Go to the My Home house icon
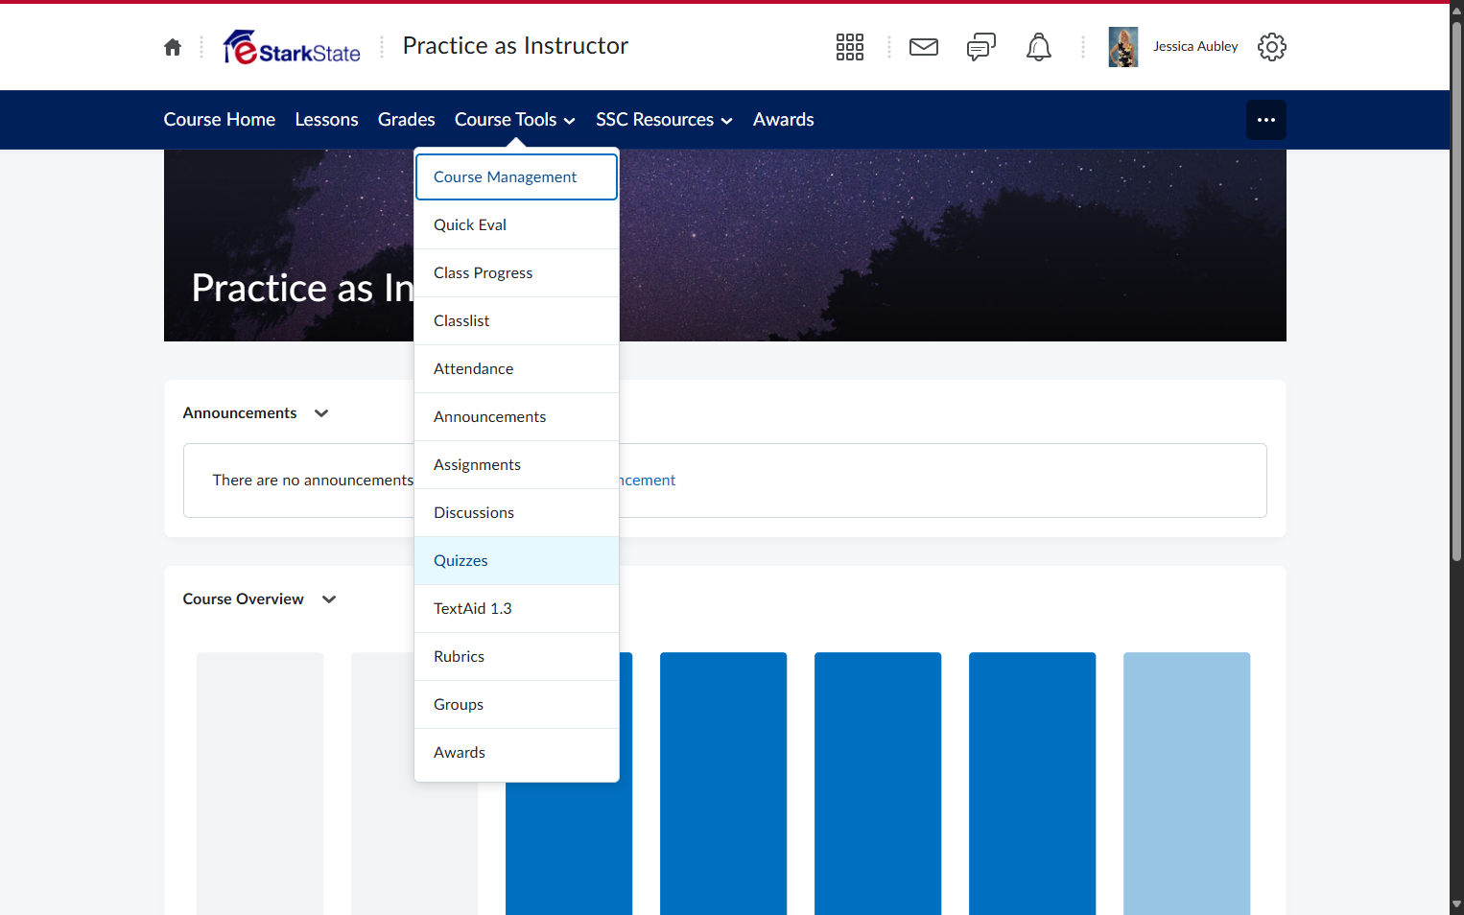This screenshot has height=915, width=1464. point(173,47)
